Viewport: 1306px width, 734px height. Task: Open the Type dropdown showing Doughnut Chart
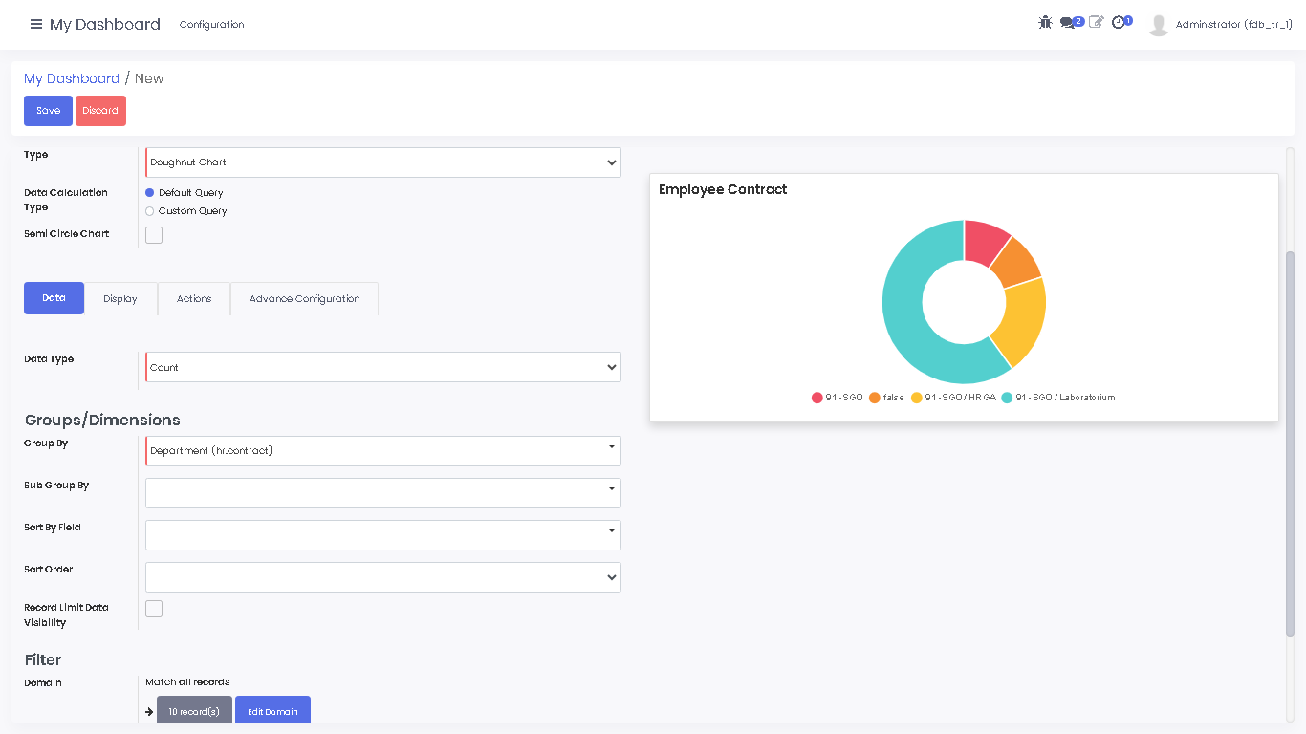tap(382, 162)
